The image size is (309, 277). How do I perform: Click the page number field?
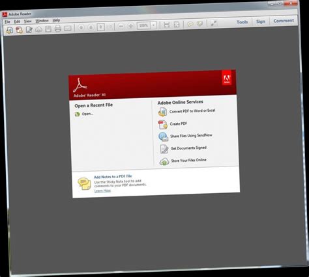coord(100,27)
